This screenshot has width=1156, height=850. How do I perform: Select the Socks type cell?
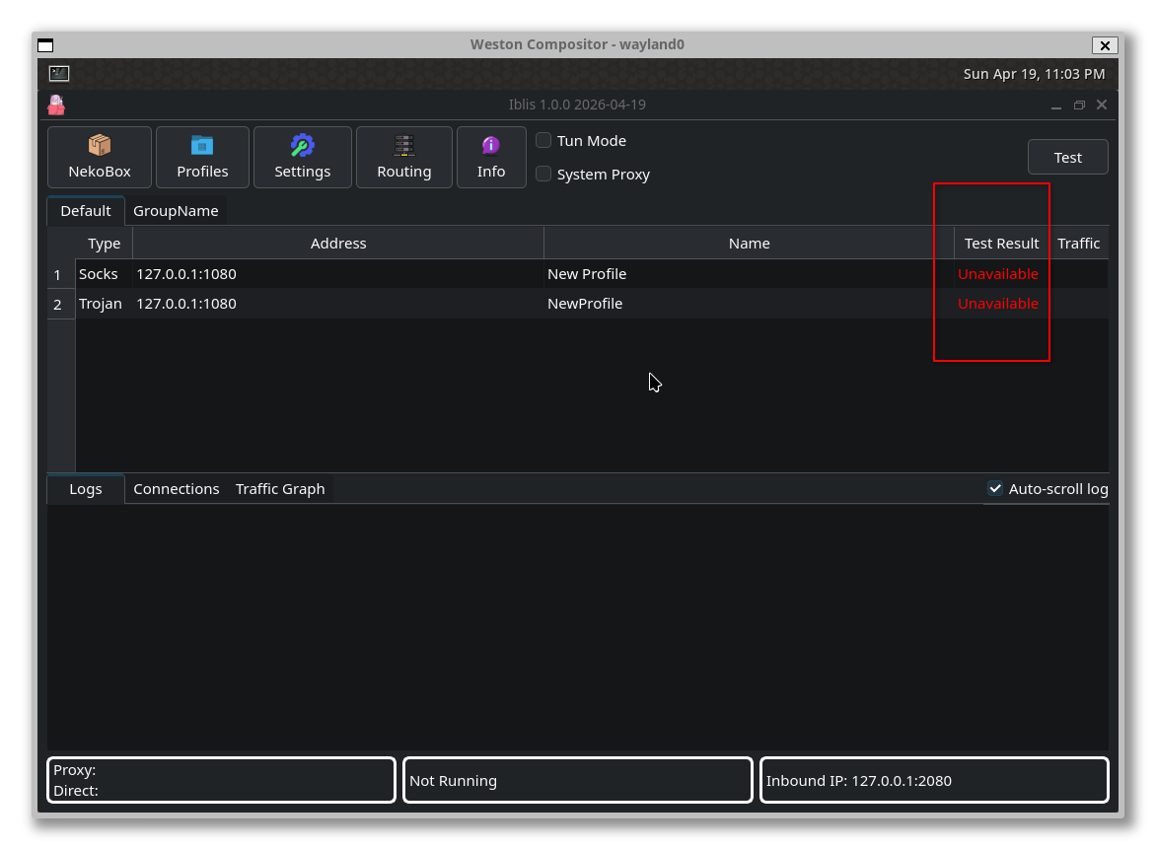click(x=104, y=274)
